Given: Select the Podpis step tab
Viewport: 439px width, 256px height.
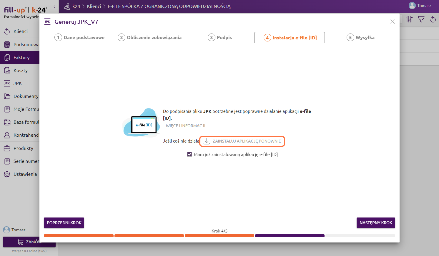Looking at the screenshot, I should [x=220, y=38].
